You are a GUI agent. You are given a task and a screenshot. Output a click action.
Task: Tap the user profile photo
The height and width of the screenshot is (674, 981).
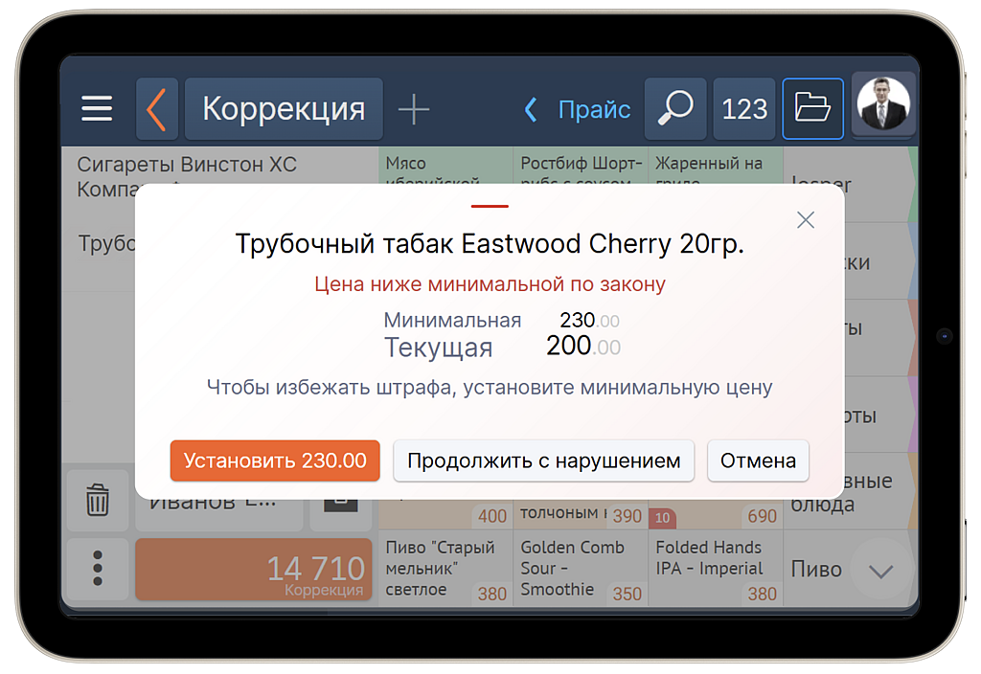coord(884,105)
